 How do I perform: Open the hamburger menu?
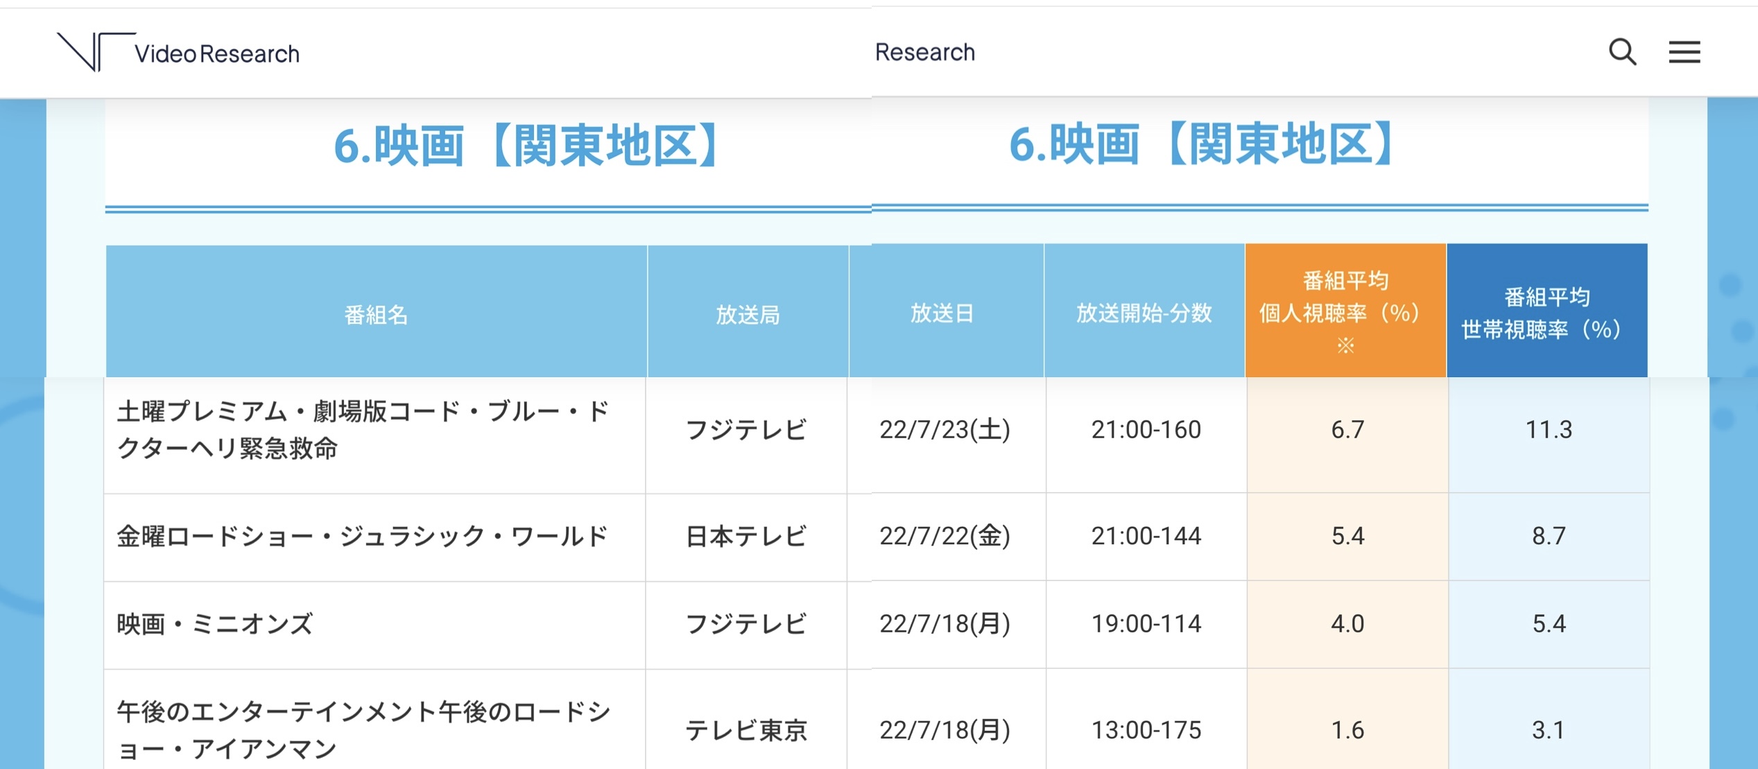point(1684,52)
